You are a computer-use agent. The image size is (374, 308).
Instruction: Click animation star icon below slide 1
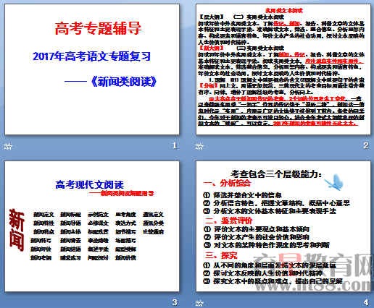8,146
